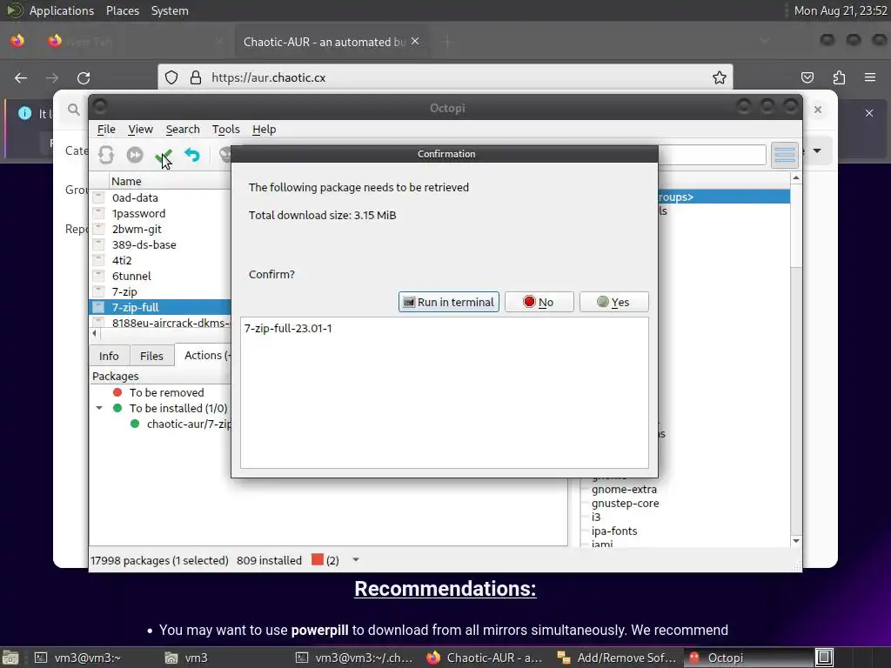Click the site security padlock icon
Viewport: 891px width, 668px height.
(x=196, y=77)
